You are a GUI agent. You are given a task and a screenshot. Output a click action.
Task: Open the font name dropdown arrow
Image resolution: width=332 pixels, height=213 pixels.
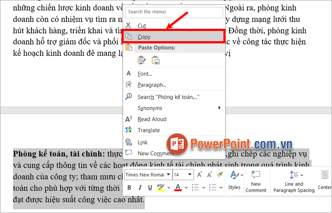click(x=168, y=174)
